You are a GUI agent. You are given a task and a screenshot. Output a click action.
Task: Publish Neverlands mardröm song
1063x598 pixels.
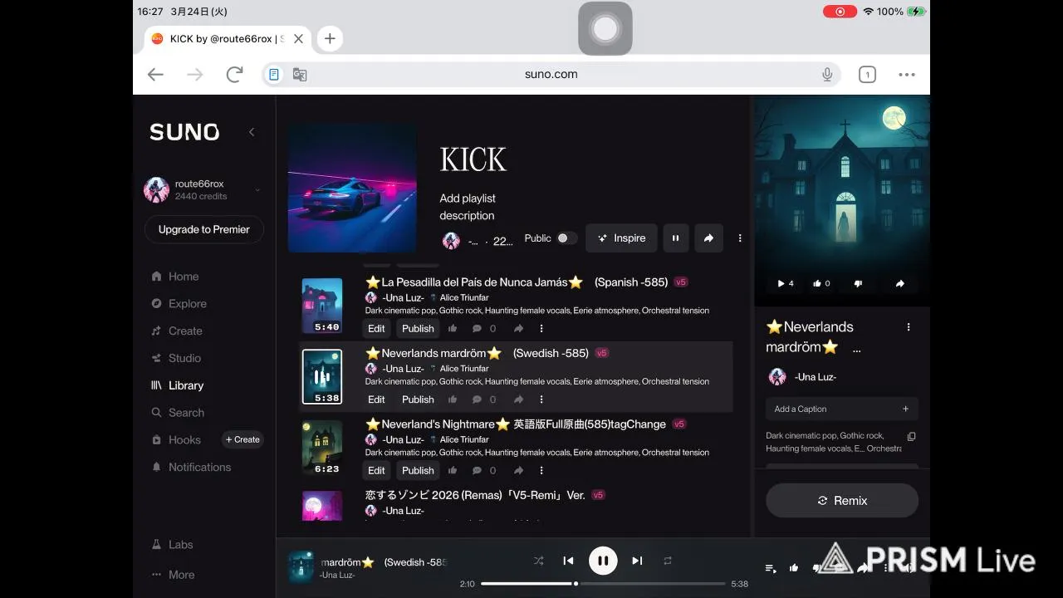(418, 399)
